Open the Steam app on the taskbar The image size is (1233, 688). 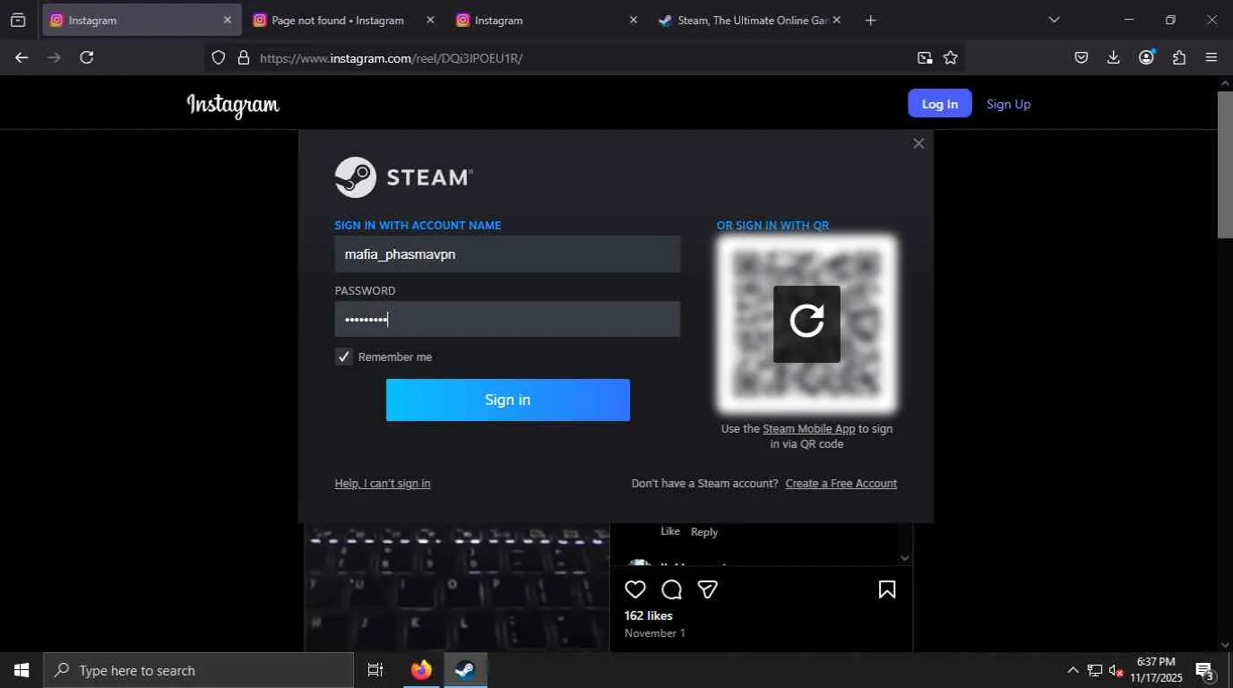pos(465,670)
